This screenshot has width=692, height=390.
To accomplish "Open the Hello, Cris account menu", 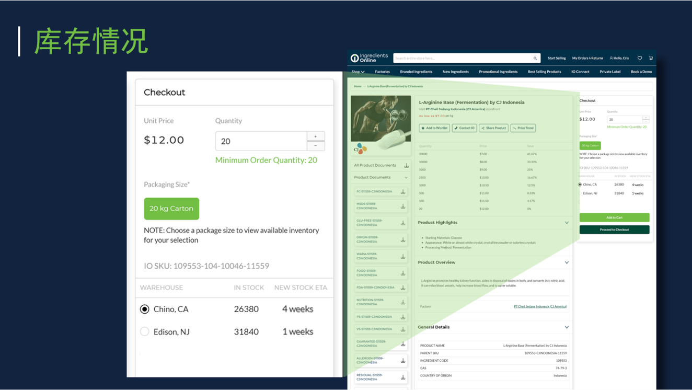I will (619, 58).
